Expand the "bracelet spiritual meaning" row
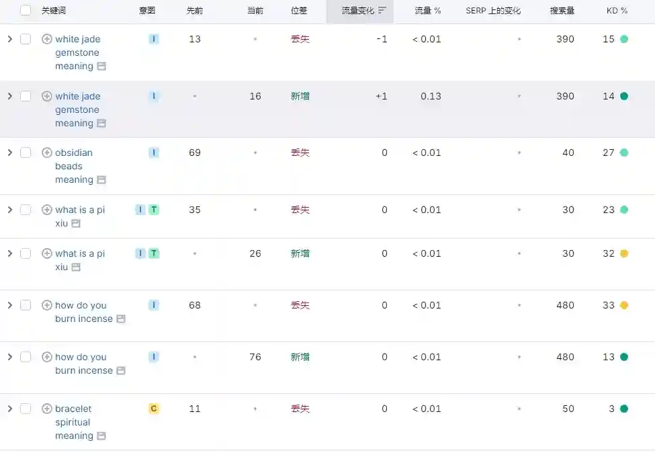 9,409
